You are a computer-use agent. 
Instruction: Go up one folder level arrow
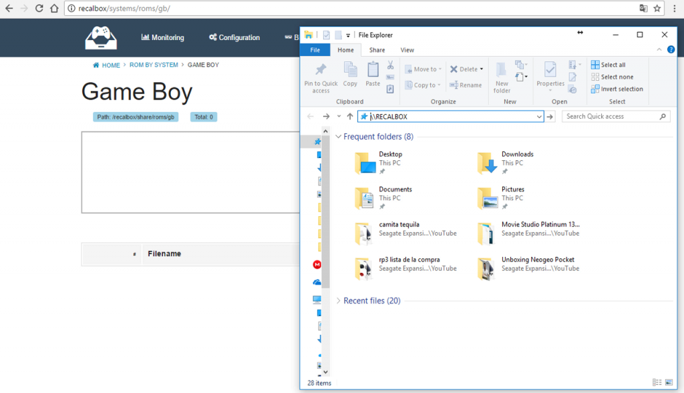349,117
